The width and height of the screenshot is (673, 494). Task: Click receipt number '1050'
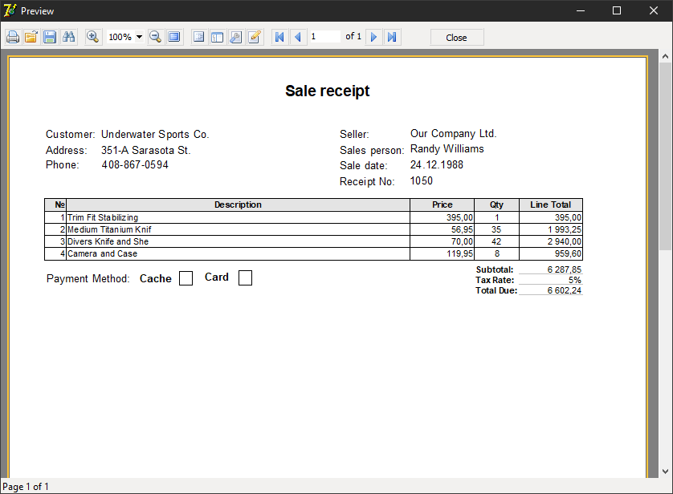pyautogui.click(x=422, y=180)
